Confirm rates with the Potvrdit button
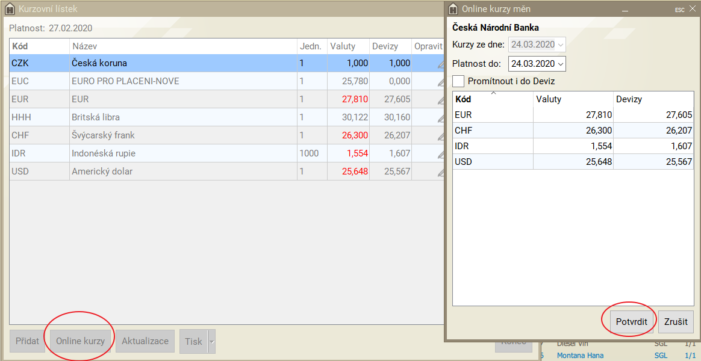The width and height of the screenshot is (701, 361). [x=631, y=322]
